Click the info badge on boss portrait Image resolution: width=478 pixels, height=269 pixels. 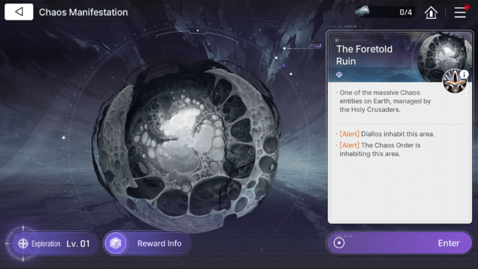coord(464,74)
